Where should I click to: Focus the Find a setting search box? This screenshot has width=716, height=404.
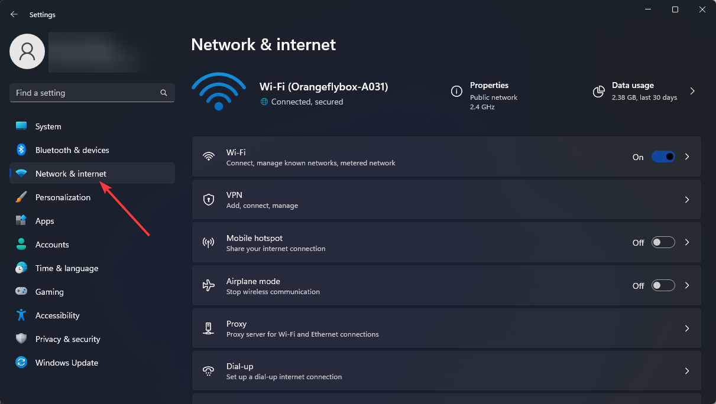[x=92, y=93]
